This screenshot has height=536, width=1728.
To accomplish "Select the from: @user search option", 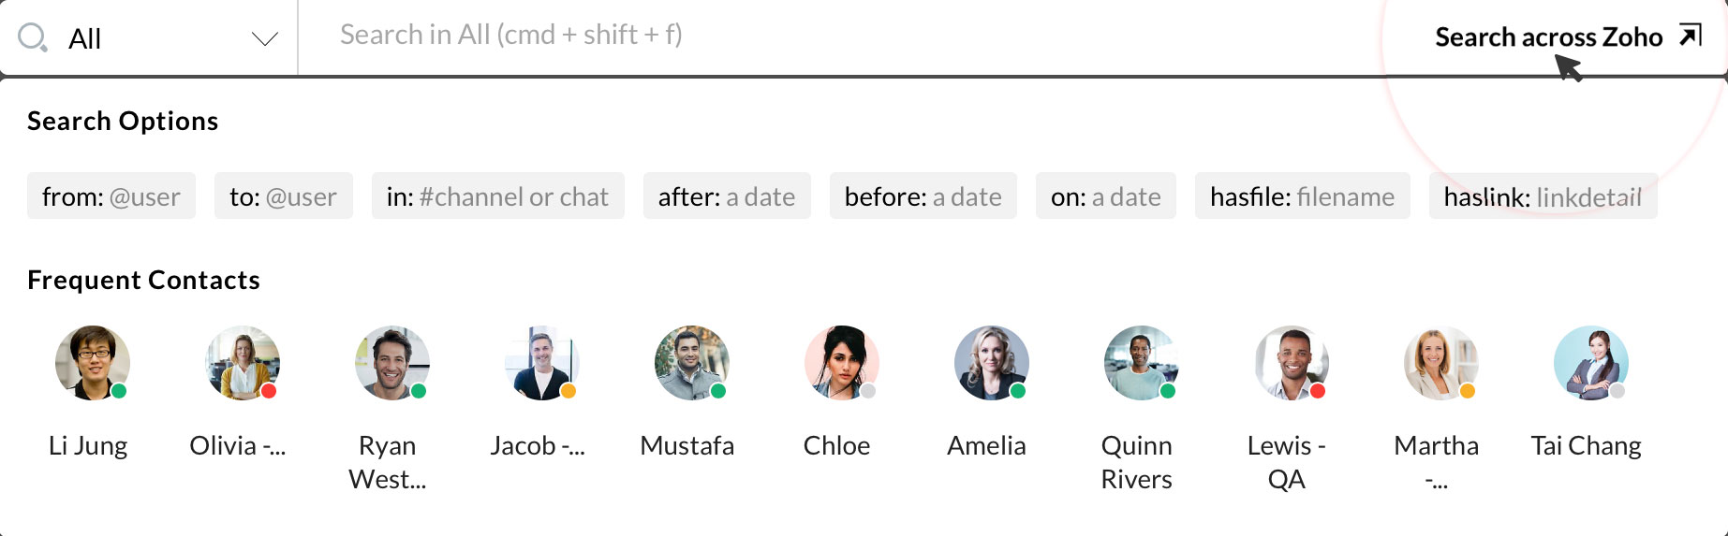I will [111, 196].
